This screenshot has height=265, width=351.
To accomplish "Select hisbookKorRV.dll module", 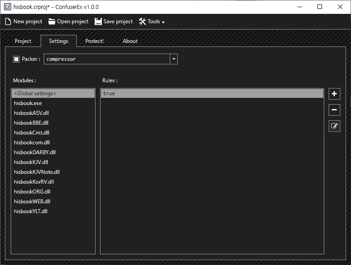I will pos(53,182).
